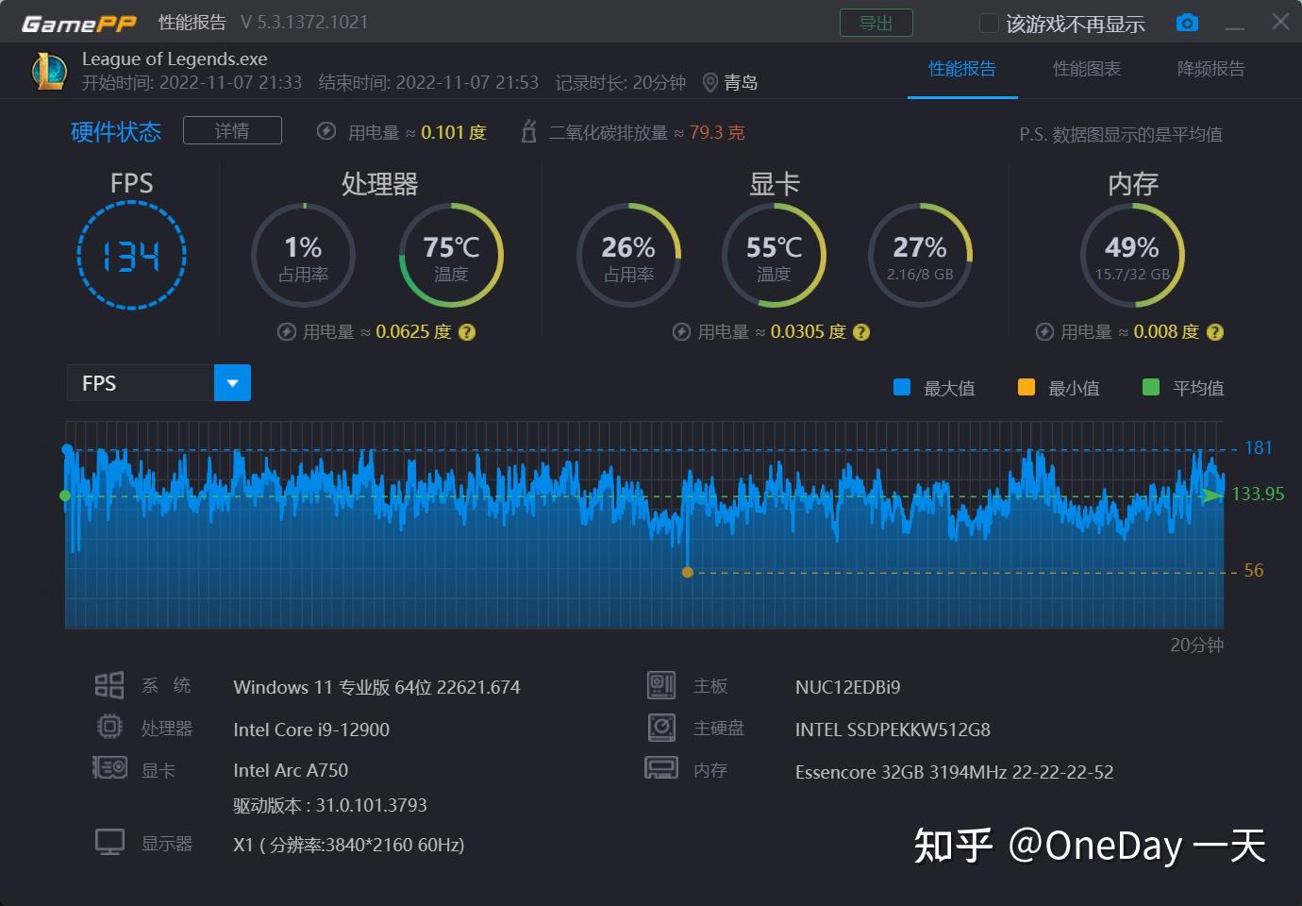The width and height of the screenshot is (1302, 906).
Task: Click the Windows 11 专业版 system text
Action: 376,687
